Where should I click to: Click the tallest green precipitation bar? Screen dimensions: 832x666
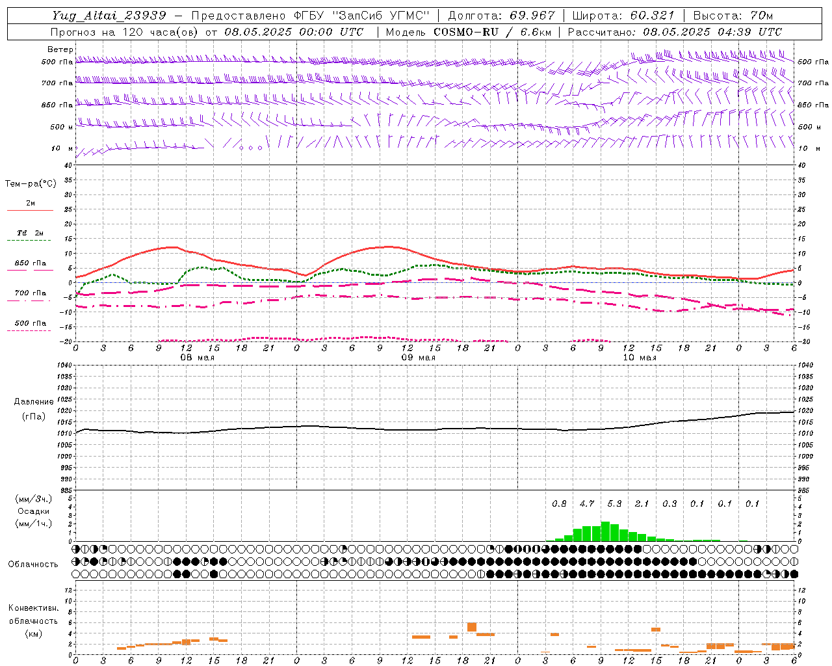(x=605, y=531)
